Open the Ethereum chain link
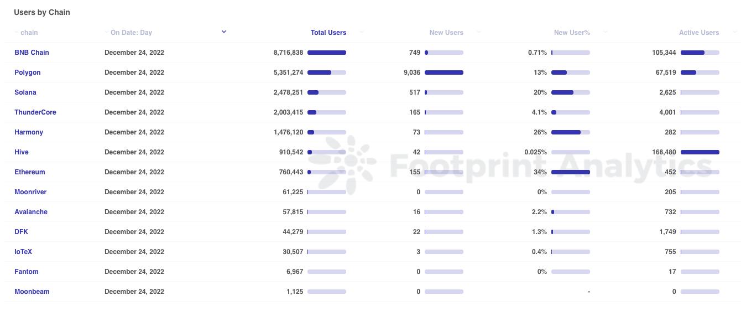 pos(30,172)
